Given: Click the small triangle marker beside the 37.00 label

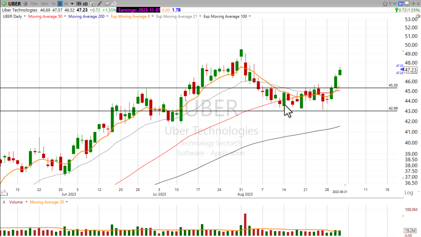Looking at the screenshot, I should (x=403, y=178).
